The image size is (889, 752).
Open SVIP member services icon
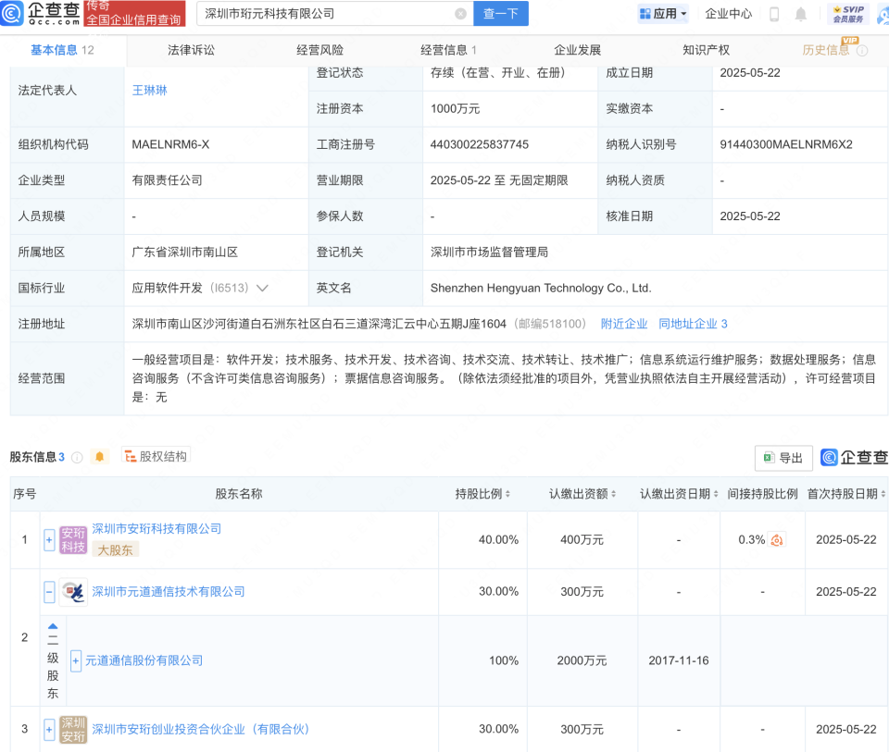tap(848, 14)
